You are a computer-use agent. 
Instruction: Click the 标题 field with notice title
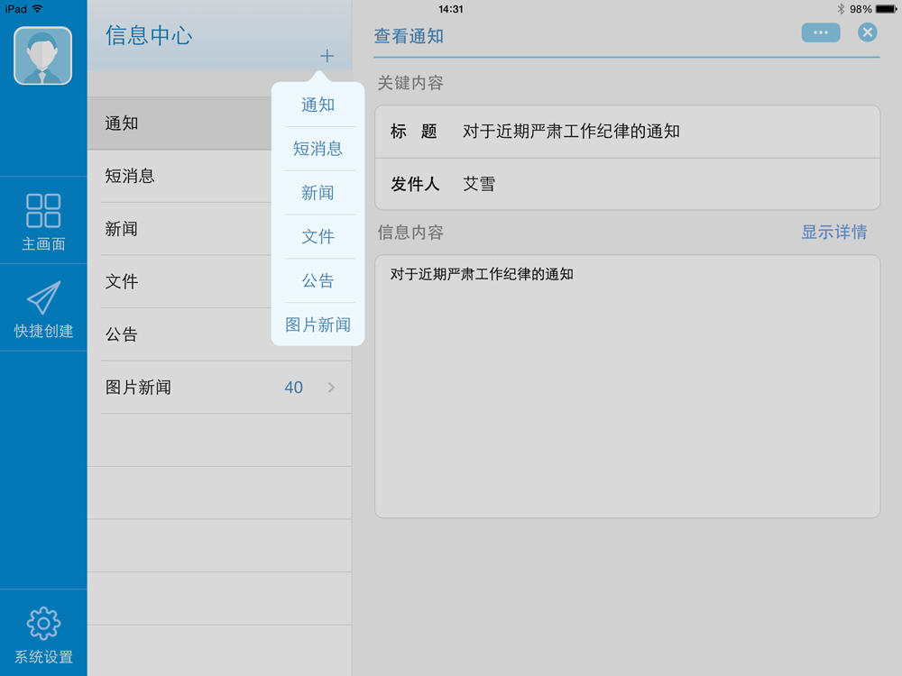click(x=627, y=132)
